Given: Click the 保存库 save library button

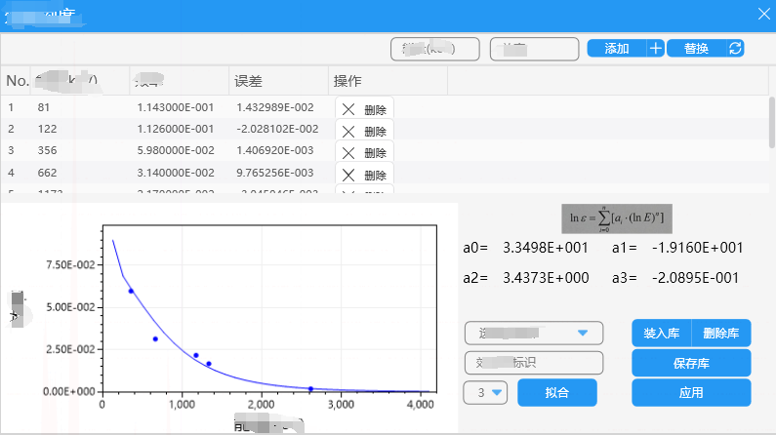Looking at the screenshot, I should [691, 364].
